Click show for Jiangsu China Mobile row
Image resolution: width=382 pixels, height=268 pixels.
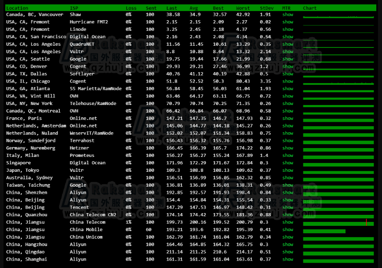click(x=288, y=229)
